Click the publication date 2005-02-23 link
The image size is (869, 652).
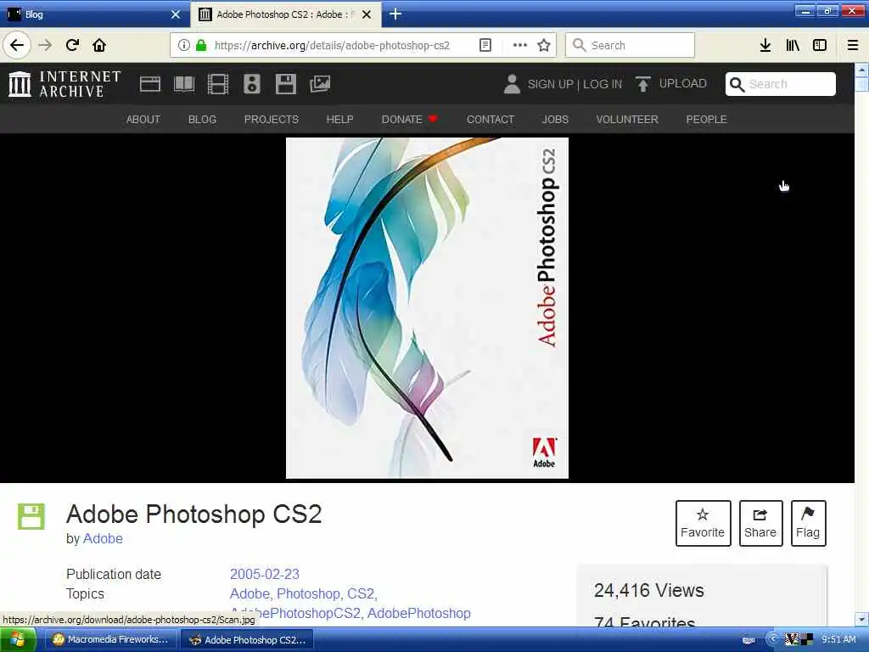tap(265, 574)
